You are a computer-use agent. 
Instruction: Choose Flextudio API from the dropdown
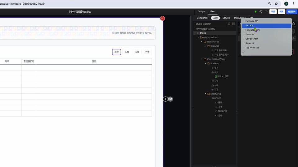pyautogui.click(x=266, y=21)
